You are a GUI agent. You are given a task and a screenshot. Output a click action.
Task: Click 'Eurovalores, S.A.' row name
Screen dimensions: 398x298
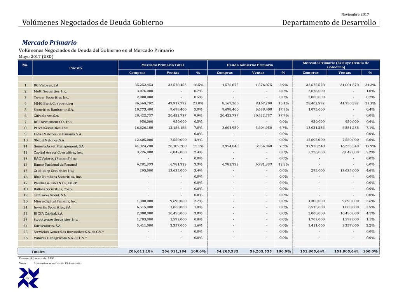pyautogui.click(x=47, y=225)
